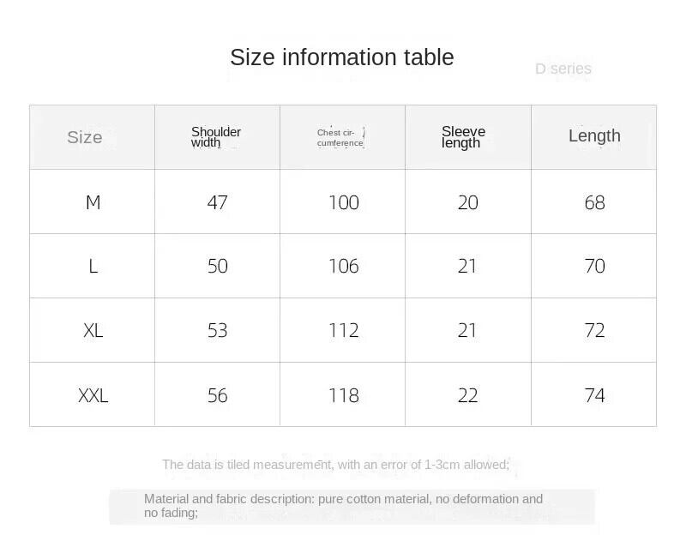Image resolution: width=686 pixels, height=547 pixels.
Task: Click chest circumference value 106
Action: (343, 266)
